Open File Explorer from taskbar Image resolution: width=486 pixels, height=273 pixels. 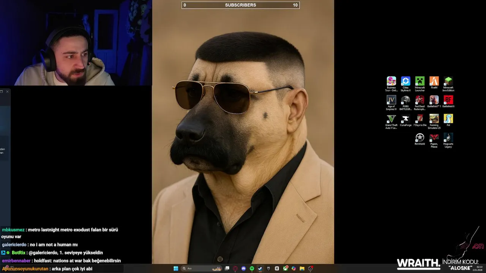click(302, 268)
